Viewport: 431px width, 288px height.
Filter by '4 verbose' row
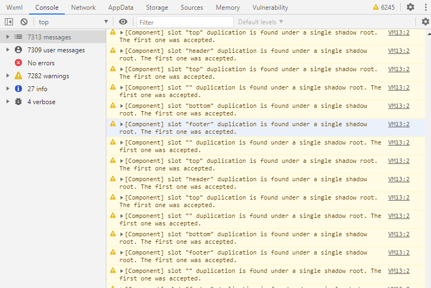(x=53, y=101)
